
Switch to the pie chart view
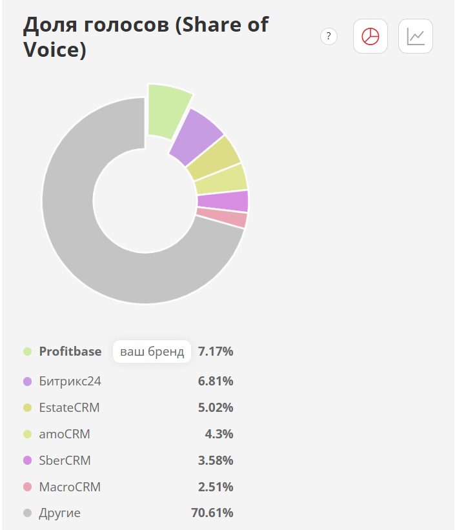click(371, 37)
